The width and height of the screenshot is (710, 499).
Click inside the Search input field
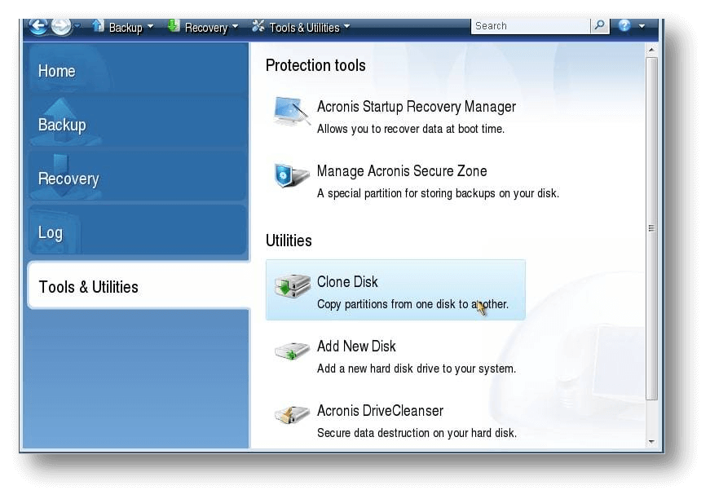click(530, 26)
